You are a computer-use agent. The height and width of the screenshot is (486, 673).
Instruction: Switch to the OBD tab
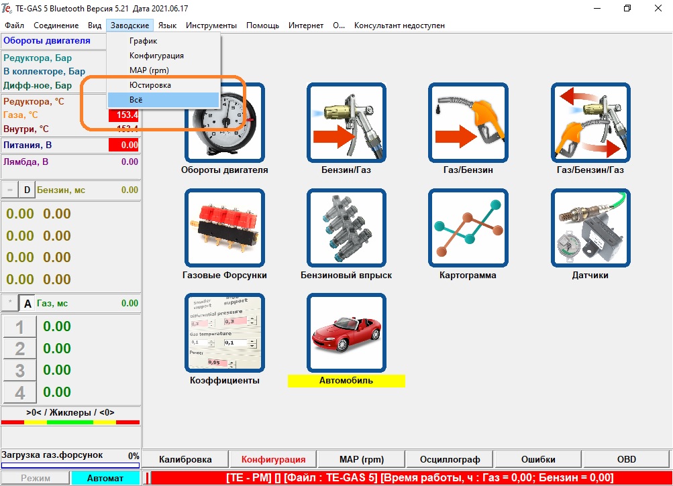click(627, 459)
